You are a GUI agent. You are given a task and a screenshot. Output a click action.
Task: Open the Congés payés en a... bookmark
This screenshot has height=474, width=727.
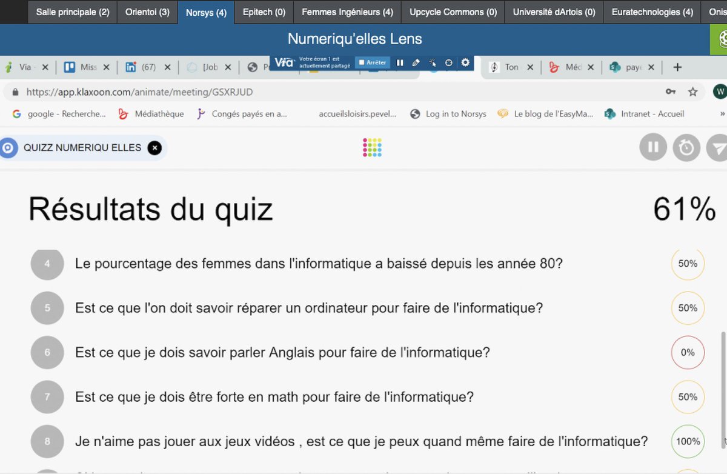242,114
